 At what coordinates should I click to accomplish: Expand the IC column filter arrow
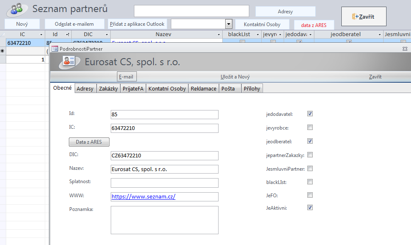click(x=41, y=34)
